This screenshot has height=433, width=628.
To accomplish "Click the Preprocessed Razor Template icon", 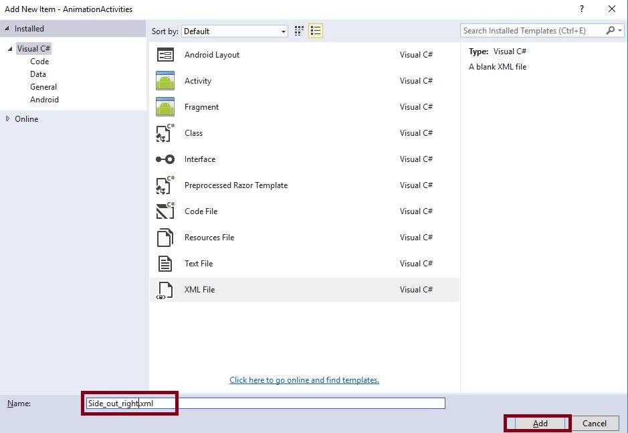I will (x=165, y=185).
